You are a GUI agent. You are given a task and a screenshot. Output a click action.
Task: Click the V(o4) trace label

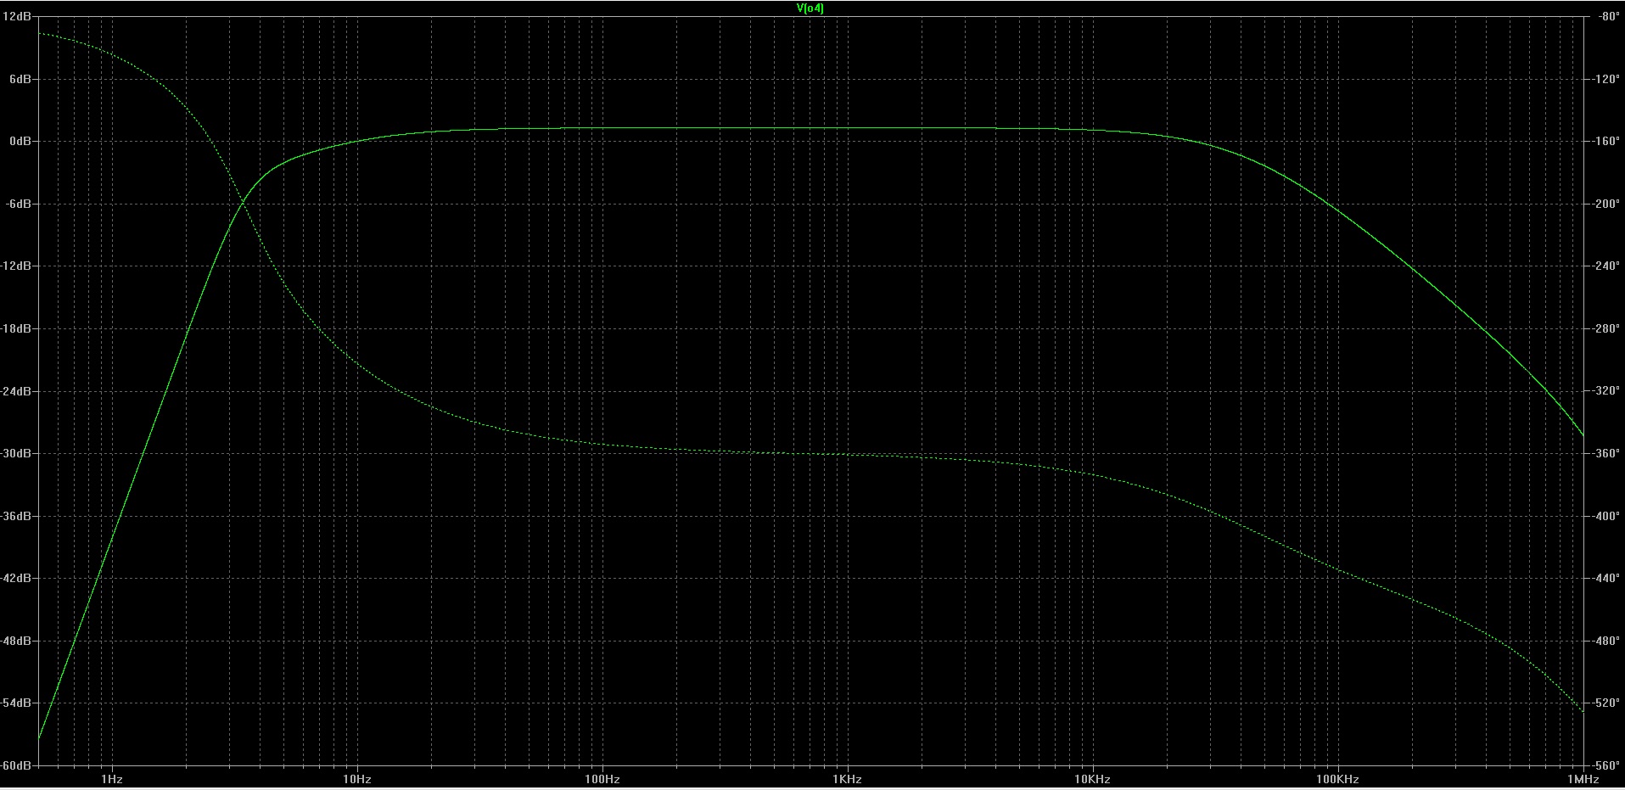point(810,8)
